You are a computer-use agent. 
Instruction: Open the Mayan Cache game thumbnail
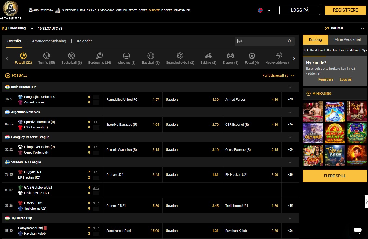pos(357,133)
